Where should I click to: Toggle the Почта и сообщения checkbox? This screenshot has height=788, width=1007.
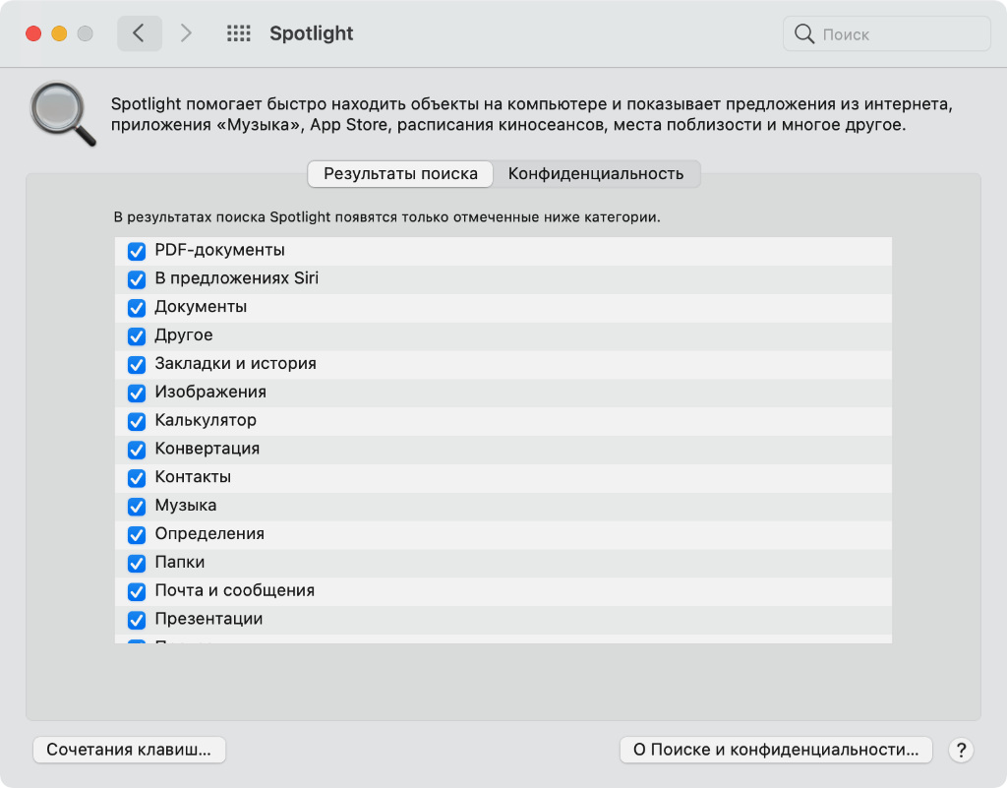click(137, 592)
